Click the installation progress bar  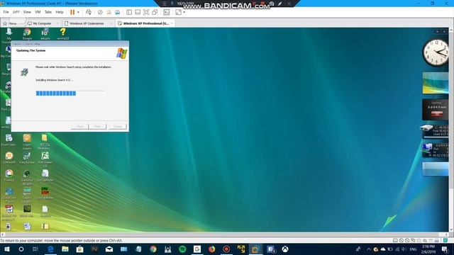point(70,93)
